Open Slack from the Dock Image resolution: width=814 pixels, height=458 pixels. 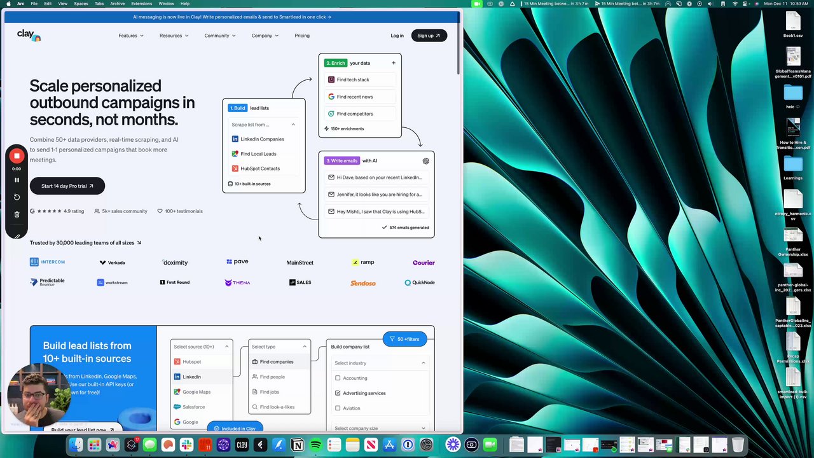[186, 445]
